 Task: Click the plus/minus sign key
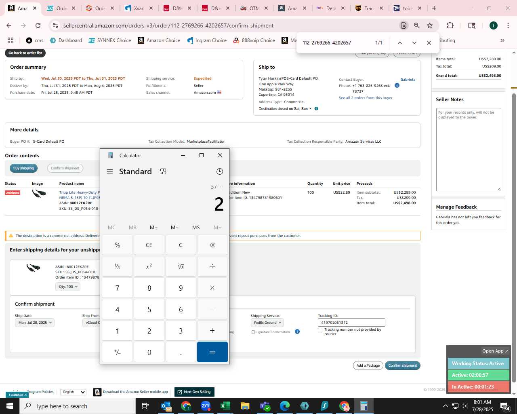tap(118, 352)
